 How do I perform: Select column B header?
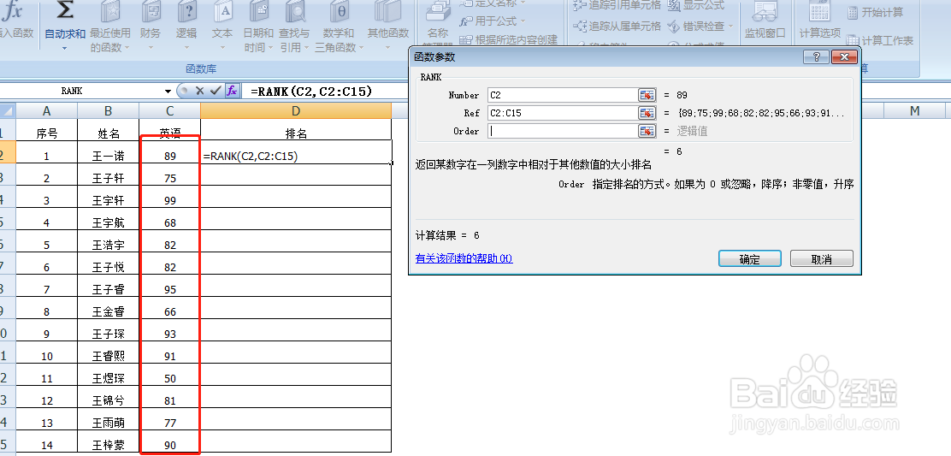(x=109, y=111)
